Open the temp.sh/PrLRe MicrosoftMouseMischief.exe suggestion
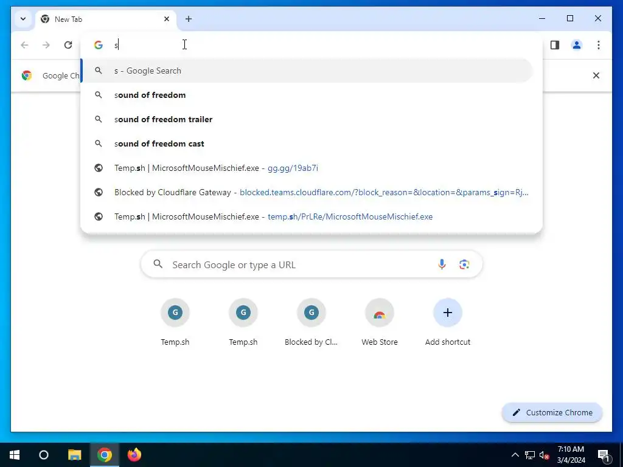 click(x=307, y=216)
